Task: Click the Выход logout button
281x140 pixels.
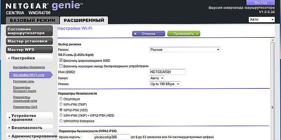Action: tap(261, 3)
